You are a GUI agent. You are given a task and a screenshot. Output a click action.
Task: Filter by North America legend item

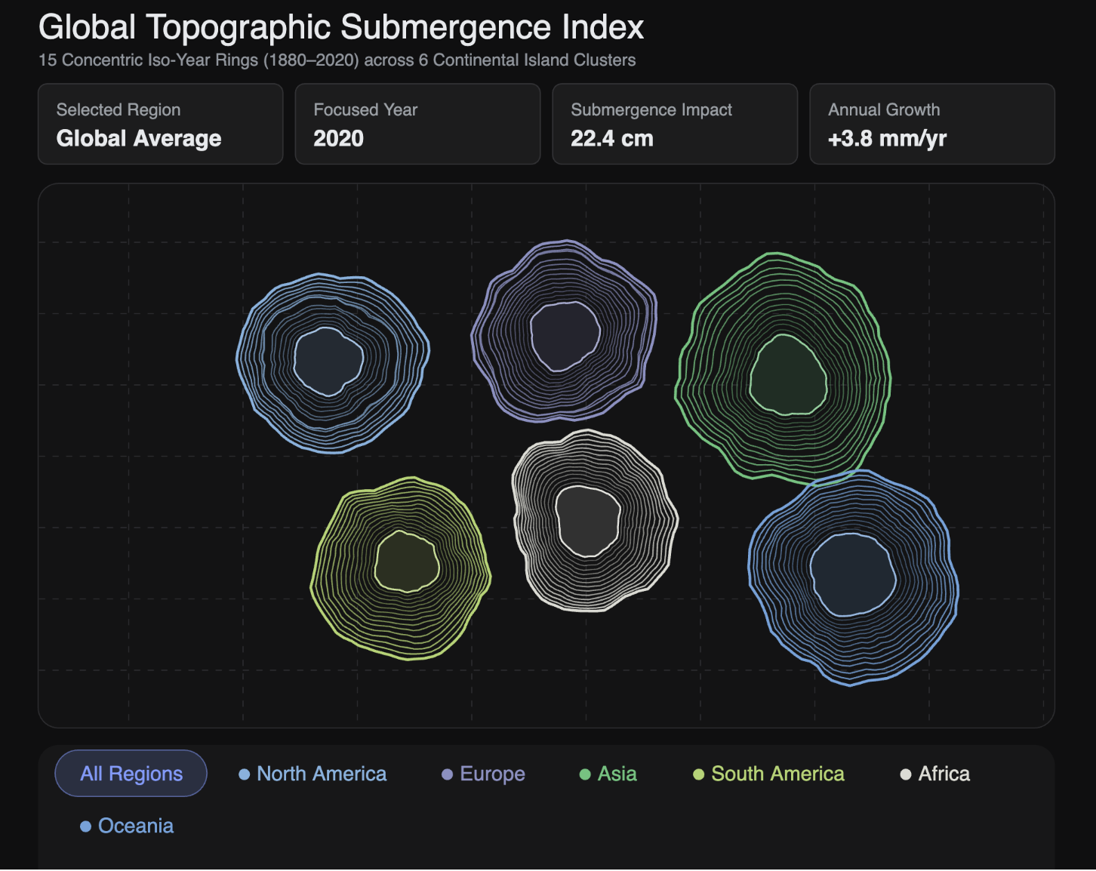pyautogui.click(x=312, y=774)
